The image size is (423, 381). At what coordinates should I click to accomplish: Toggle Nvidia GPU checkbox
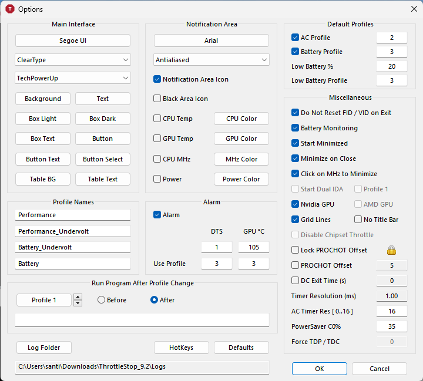point(295,204)
